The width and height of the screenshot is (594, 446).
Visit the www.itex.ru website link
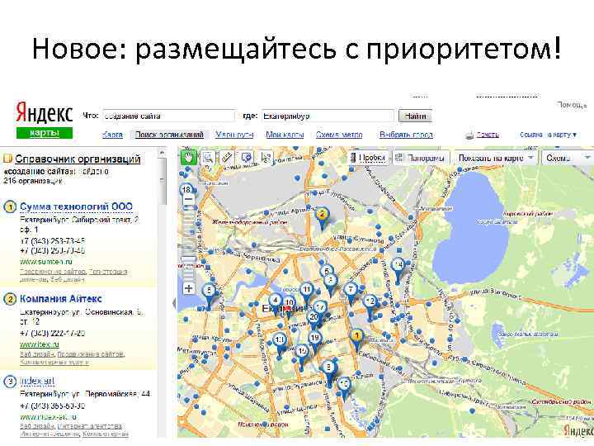[x=40, y=344]
